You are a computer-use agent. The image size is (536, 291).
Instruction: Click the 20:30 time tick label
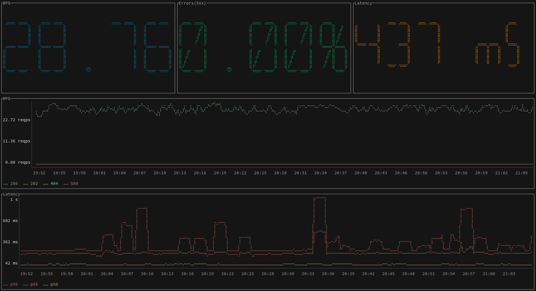coord(288,274)
